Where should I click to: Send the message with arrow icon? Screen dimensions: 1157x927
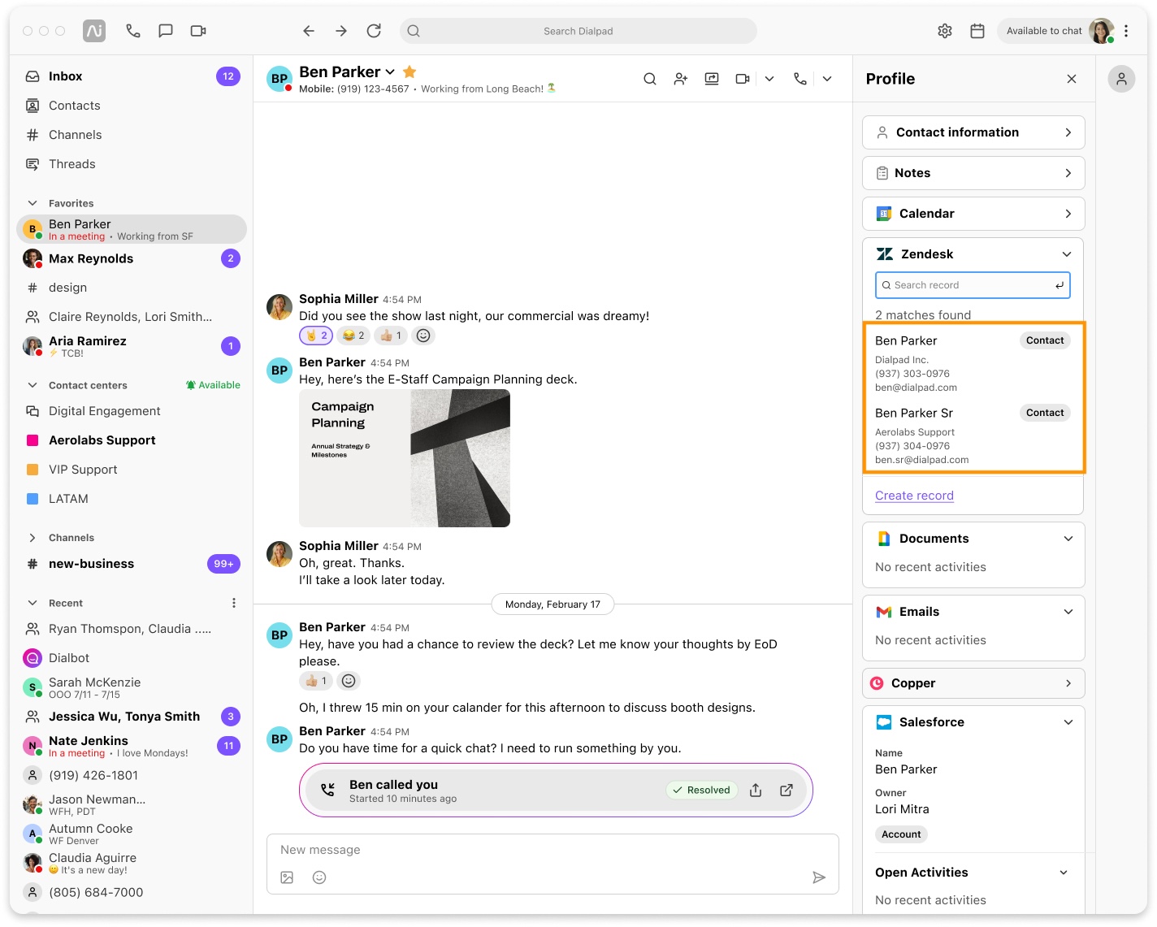point(819,877)
